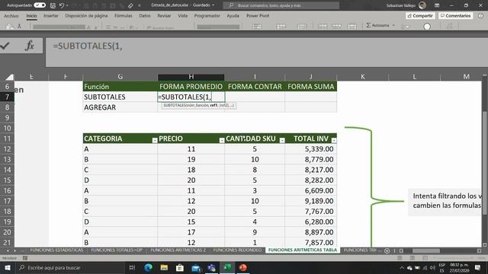
Task: Open the Fórmulas ribbon tab
Action: coord(124,15)
